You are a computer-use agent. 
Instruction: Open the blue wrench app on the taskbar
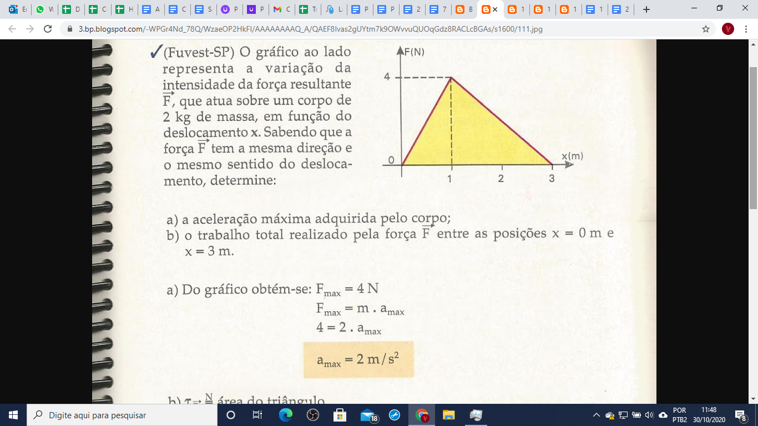(395, 415)
